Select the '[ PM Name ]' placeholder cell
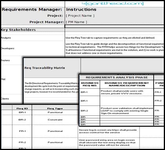Image resolution: width=165 pixels, height=150 pixels. [114, 22]
